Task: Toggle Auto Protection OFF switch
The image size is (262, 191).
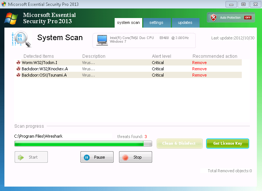Action: [248, 18]
